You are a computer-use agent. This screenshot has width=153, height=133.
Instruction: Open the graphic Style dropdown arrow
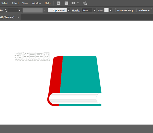[x=111, y=10]
